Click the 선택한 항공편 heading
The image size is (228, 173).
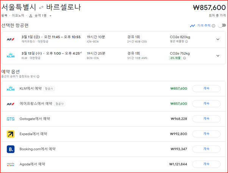click(15, 25)
